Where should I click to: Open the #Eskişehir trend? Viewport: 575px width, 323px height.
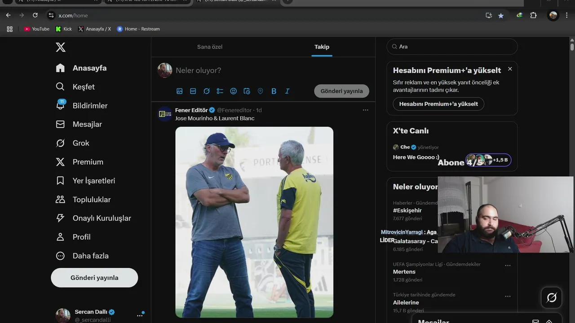coord(407,210)
